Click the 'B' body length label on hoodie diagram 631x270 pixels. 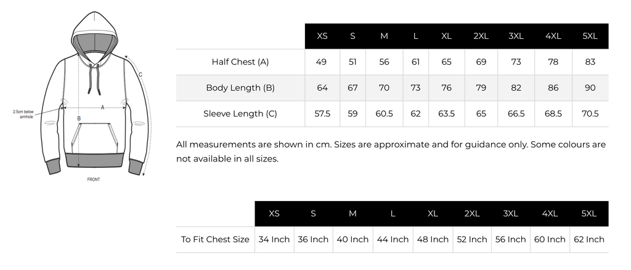79,118
